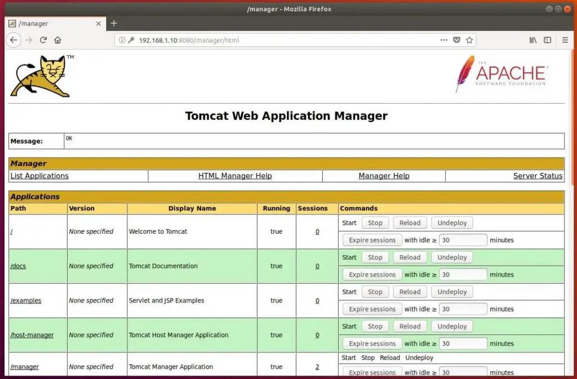Open session count 0 for /docs
Screen dimensions: 577x379
pyautogui.click(x=317, y=266)
